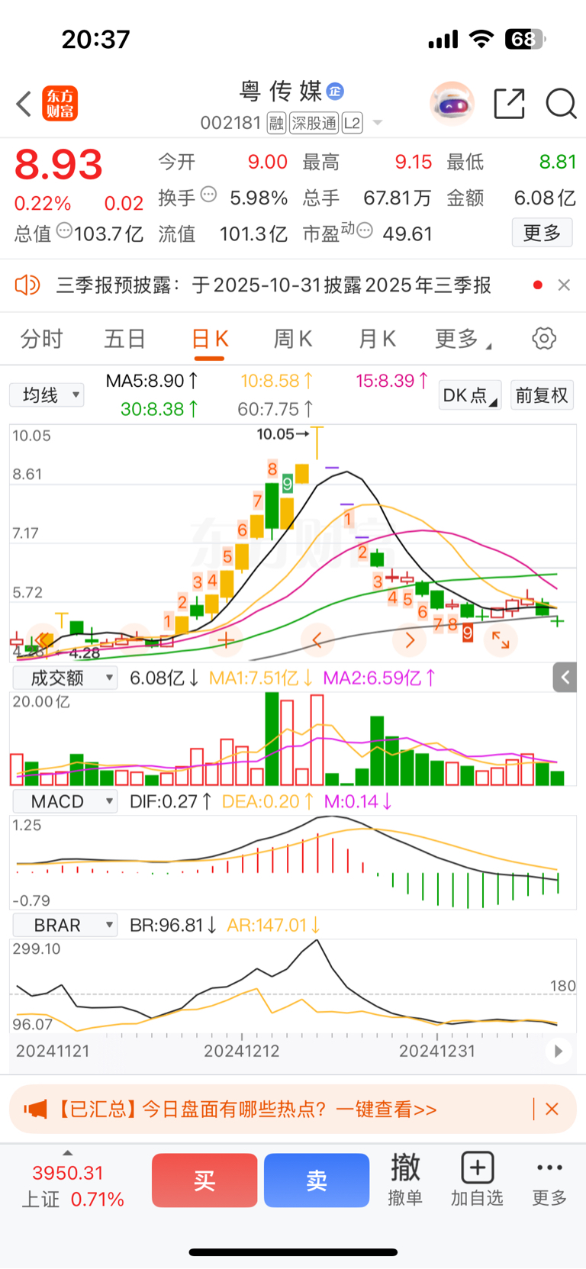This screenshot has width=586, height=1269.
Task: Tap info icon next to 市盈动
Action: point(365,230)
